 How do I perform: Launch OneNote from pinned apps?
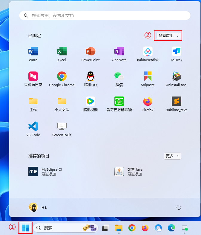pos(119,54)
